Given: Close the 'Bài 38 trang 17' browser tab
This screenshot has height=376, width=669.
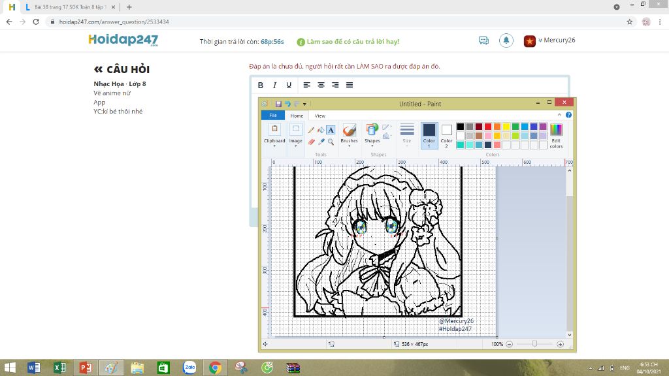Looking at the screenshot, I should tap(113, 7).
